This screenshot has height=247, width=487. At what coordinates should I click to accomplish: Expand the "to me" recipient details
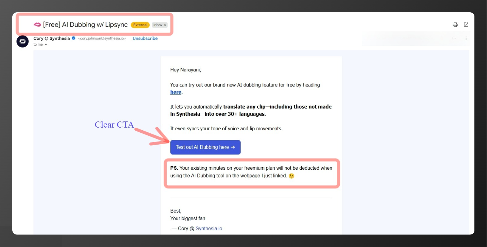point(38,44)
